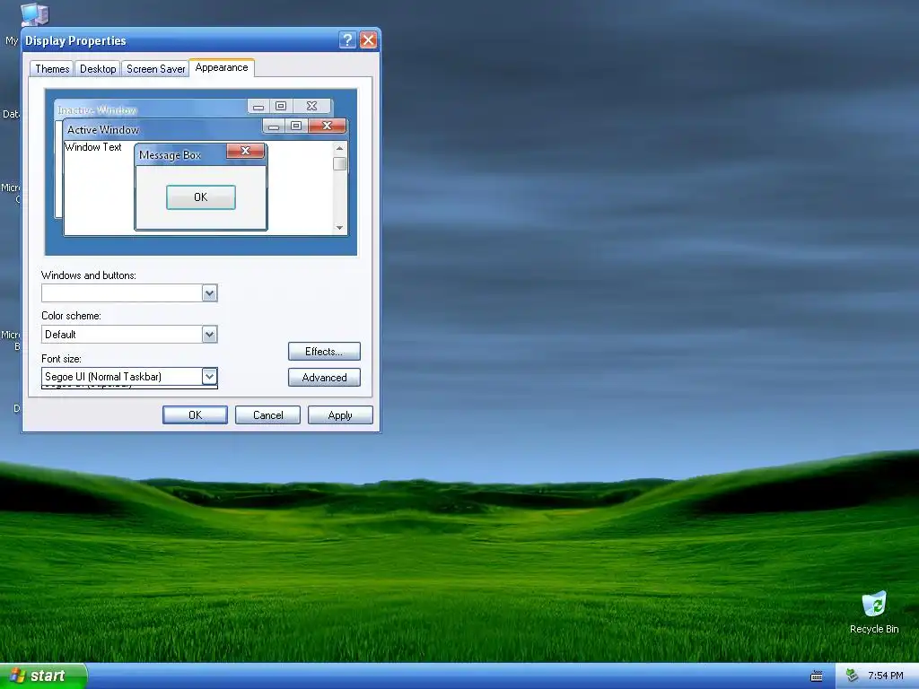Click the safely remove hardware tray icon
The width and height of the screenshot is (919, 689).
pos(852,676)
